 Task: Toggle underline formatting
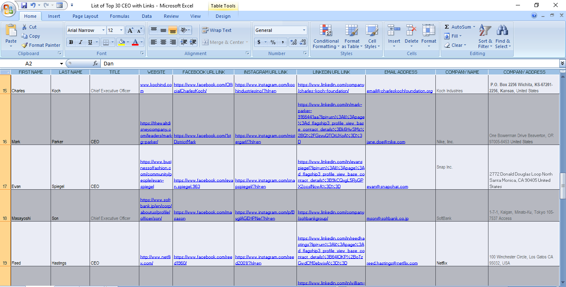pyautogui.click(x=90, y=42)
